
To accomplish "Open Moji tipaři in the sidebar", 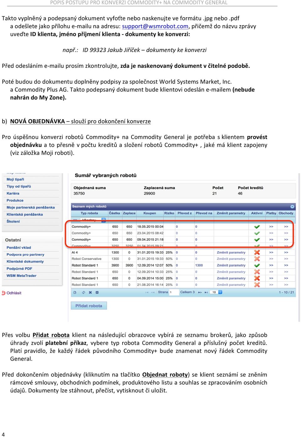I will click(x=15, y=179).
